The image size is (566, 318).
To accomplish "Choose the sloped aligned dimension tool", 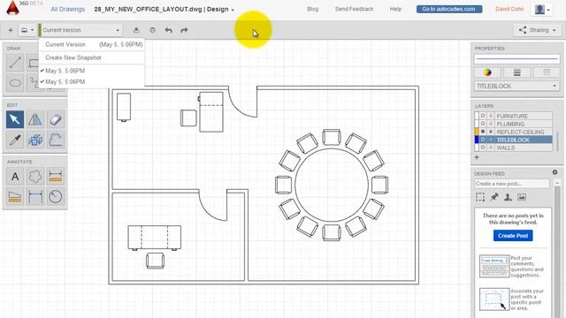I will coord(15,197).
